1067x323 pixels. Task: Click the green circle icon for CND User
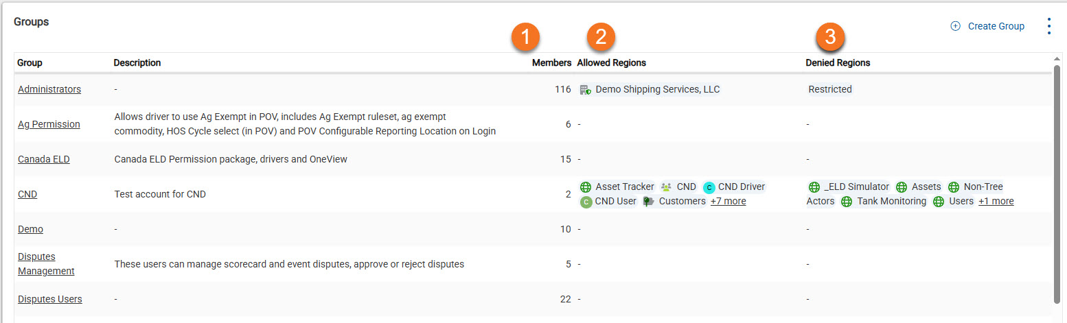586,202
